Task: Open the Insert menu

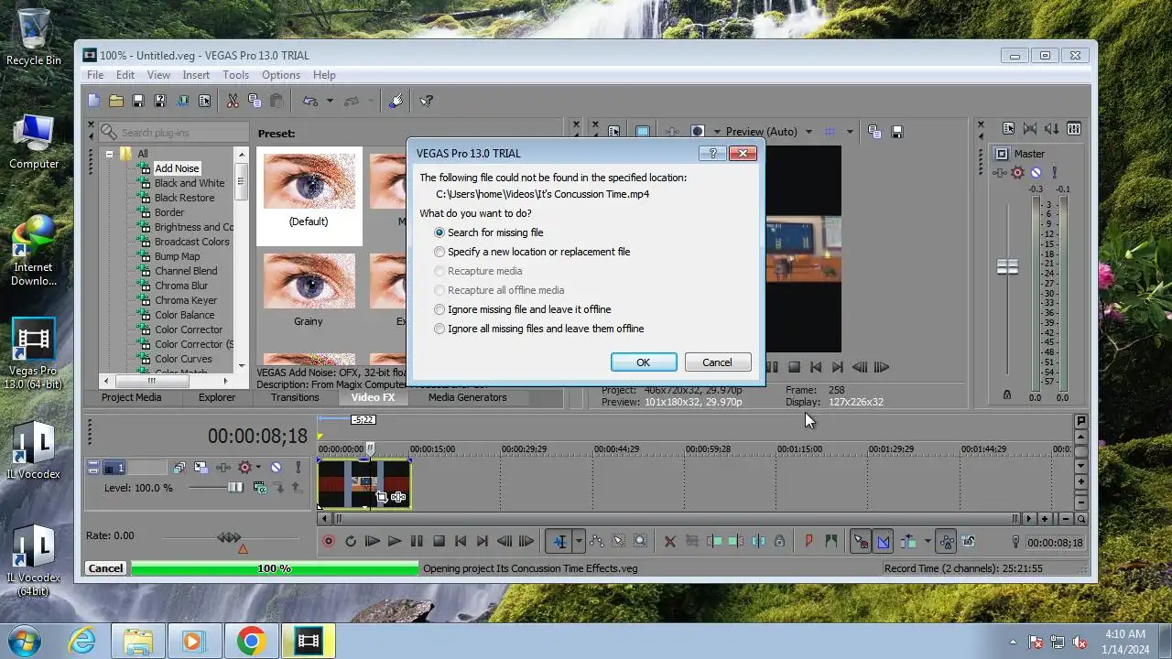Action: click(196, 75)
